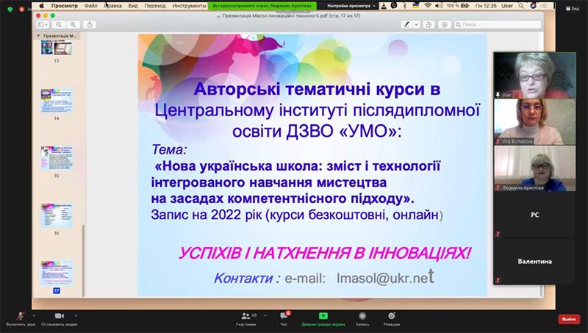
Task: Click e-mail lmasol@ukr.net on slide
Action: pos(385,278)
